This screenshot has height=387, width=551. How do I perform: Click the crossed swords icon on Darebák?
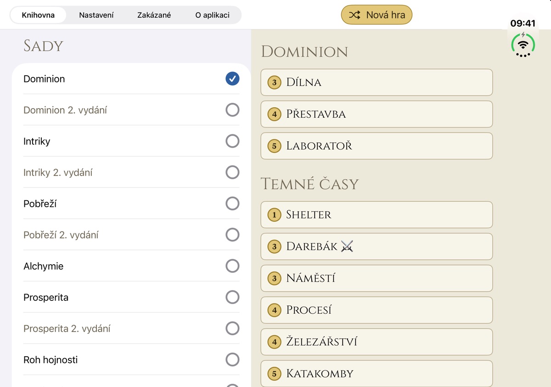pos(347,247)
